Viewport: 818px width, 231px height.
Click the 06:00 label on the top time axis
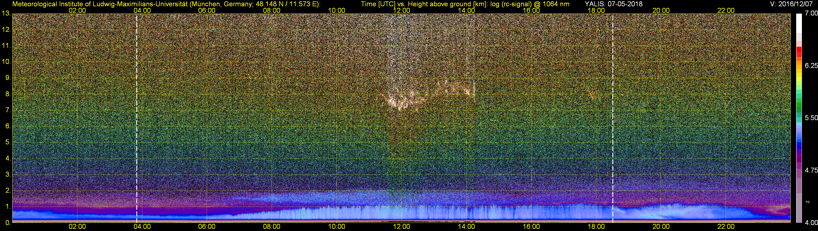(207, 10)
